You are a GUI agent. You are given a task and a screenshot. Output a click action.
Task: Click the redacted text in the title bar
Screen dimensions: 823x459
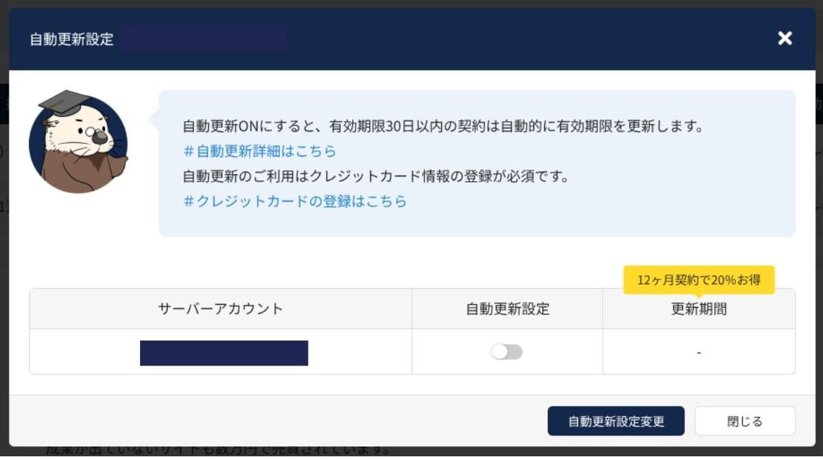203,39
